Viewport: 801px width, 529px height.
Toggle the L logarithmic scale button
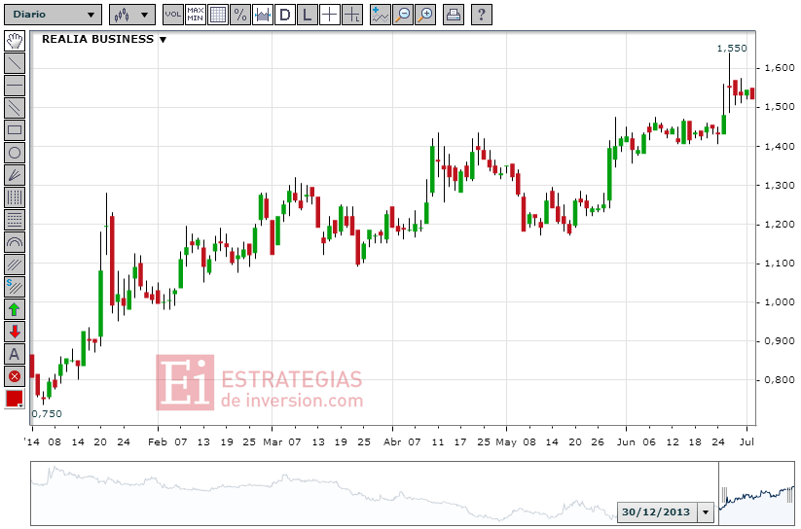[x=307, y=15]
